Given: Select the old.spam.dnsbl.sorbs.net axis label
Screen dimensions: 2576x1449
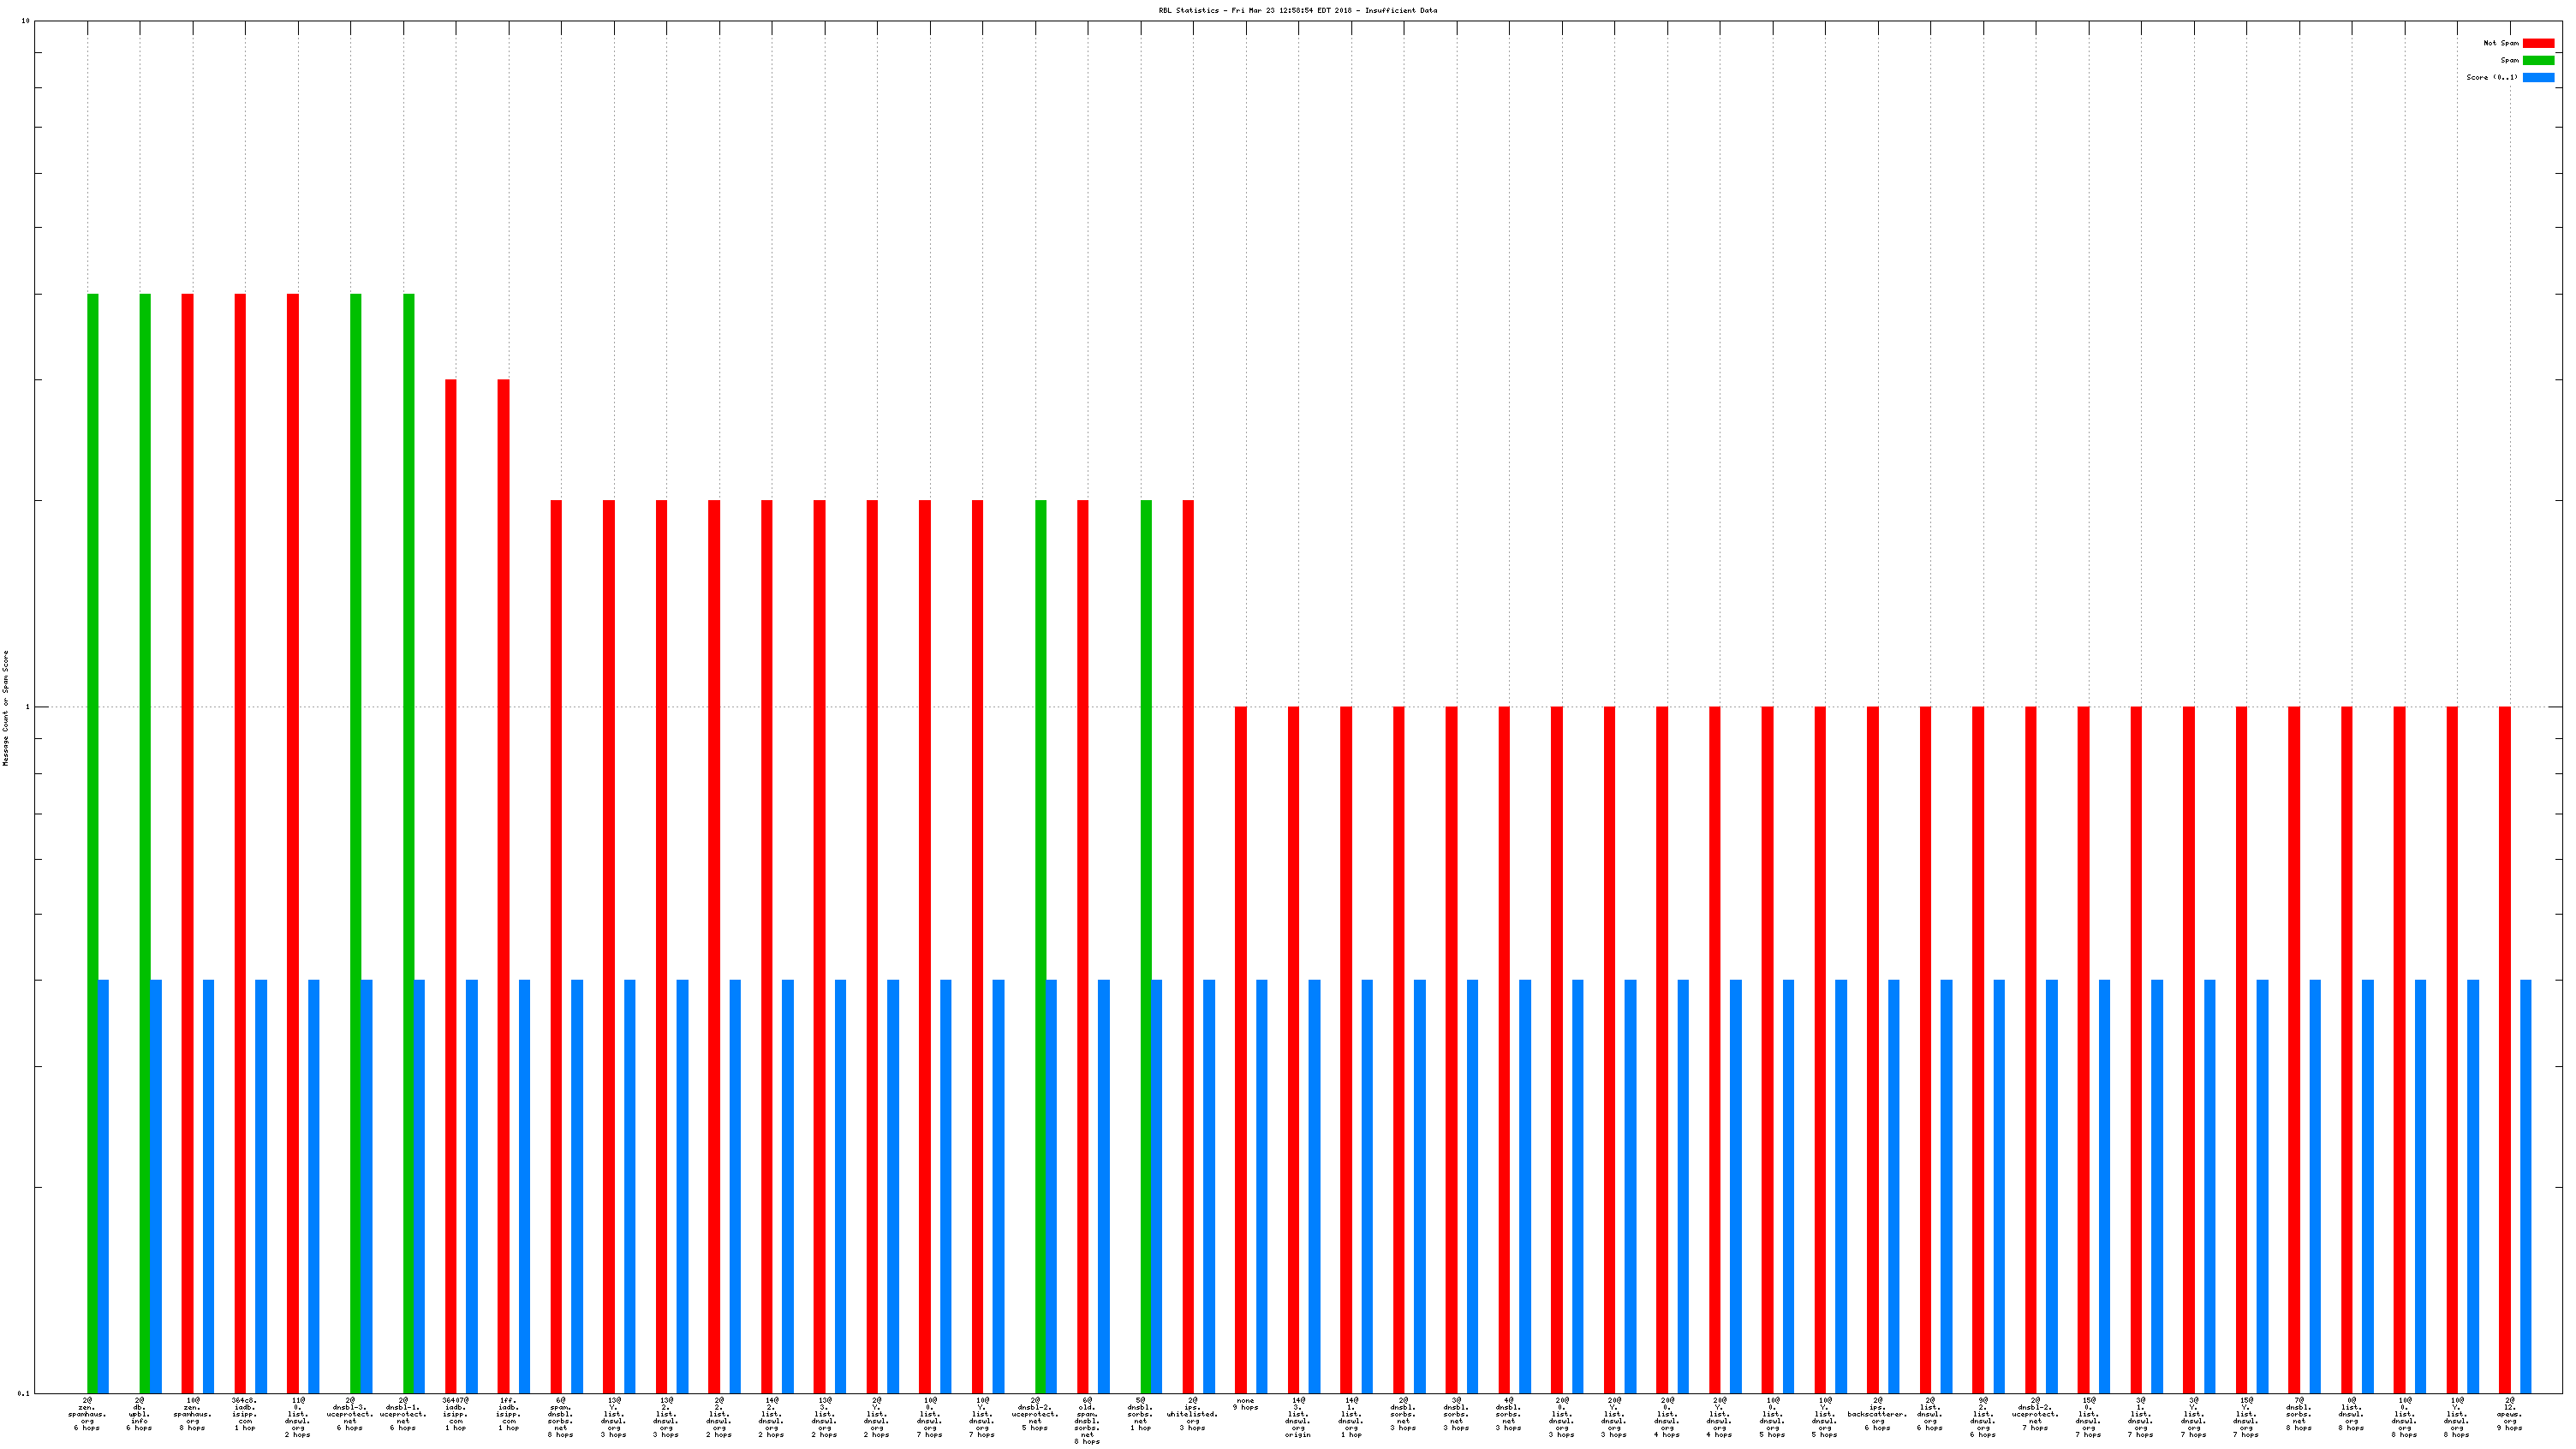Looking at the screenshot, I should pyautogui.click(x=1087, y=1420).
